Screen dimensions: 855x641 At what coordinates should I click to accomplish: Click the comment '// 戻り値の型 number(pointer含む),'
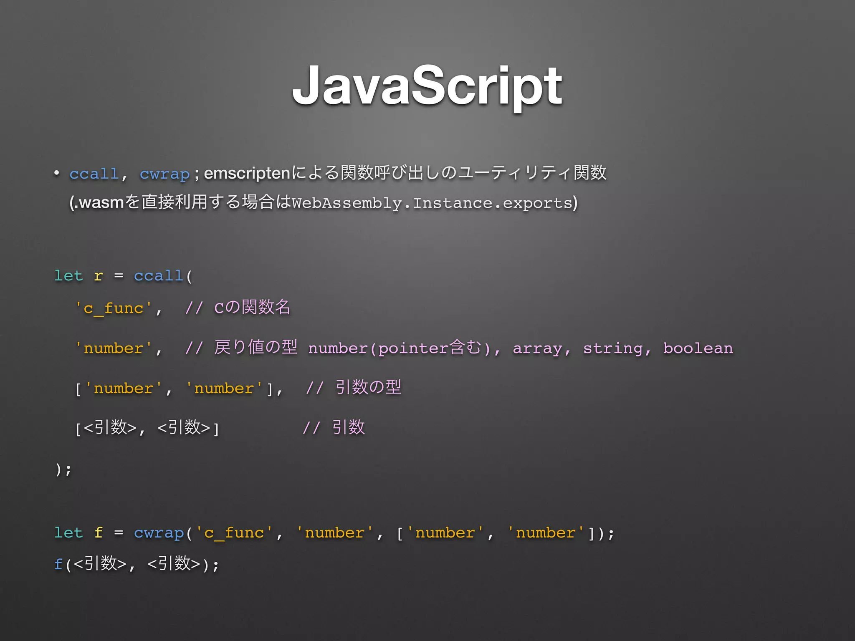tap(342, 348)
